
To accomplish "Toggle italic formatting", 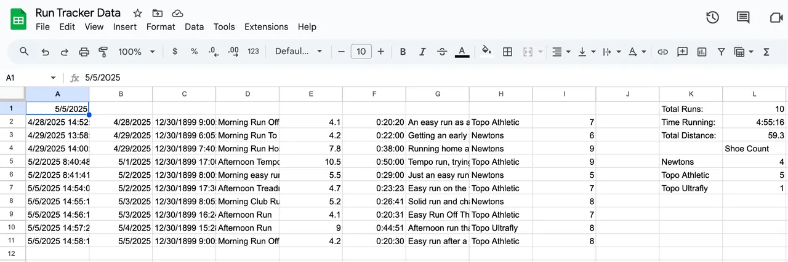I will tap(422, 52).
